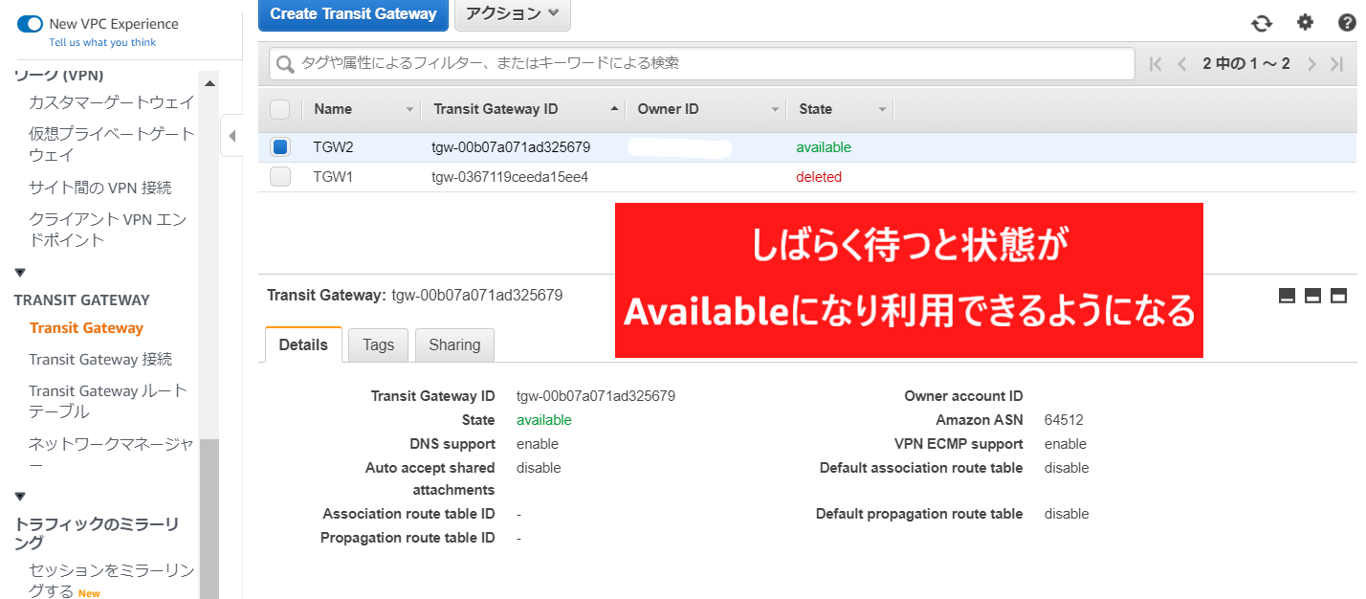Toggle the New VPC Experience switch

pos(30,24)
